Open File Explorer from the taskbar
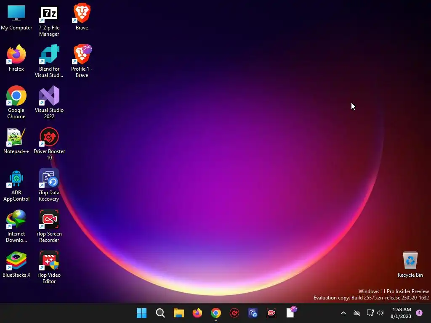The width and height of the screenshot is (431, 323). pos(178,313)
